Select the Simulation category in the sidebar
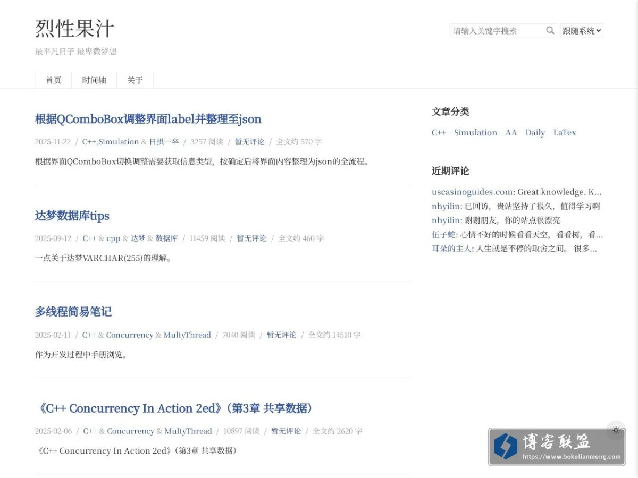Screen dimensions: 638x478 (475, 133)
